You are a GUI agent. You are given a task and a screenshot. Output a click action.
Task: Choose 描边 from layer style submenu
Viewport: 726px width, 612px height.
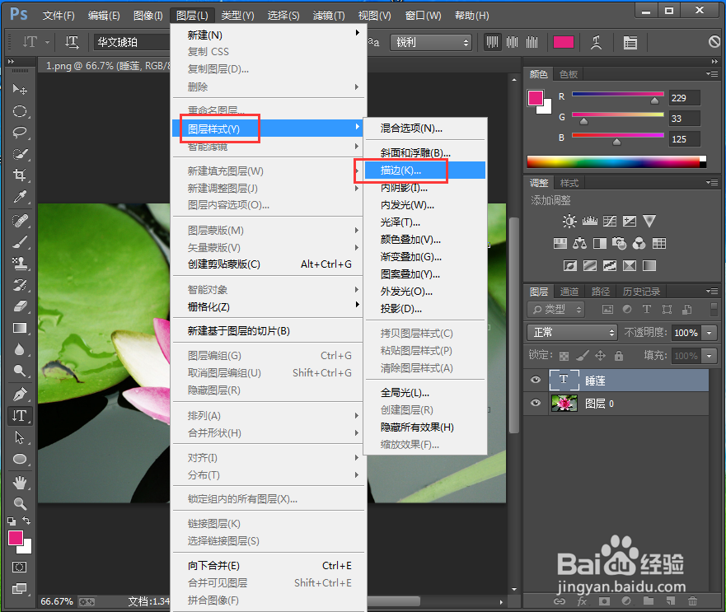(401, 170)
